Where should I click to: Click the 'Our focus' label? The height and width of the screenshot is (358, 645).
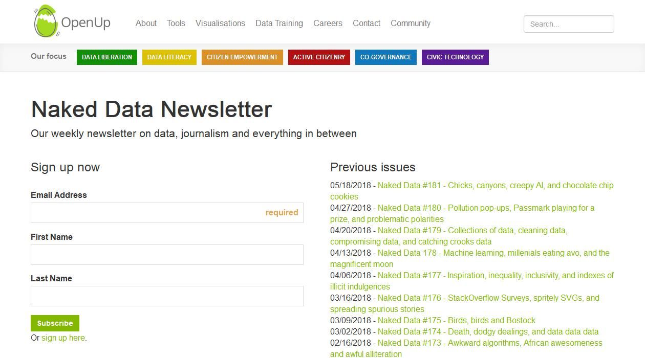click(x=49, y=56)
